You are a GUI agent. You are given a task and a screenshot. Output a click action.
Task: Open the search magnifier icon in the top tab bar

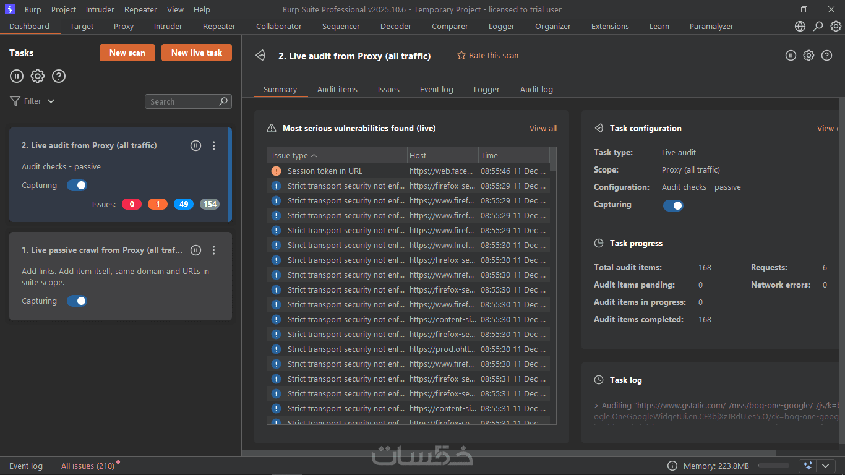click(x=818, y=26)
